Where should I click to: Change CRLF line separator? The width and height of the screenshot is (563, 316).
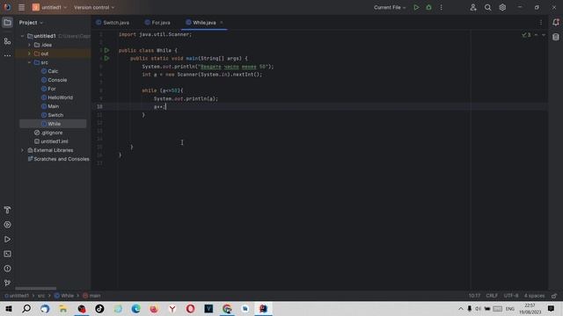[492, 296]
